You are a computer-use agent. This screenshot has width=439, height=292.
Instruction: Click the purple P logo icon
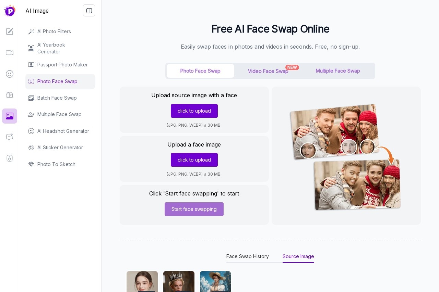coord(9,11)
